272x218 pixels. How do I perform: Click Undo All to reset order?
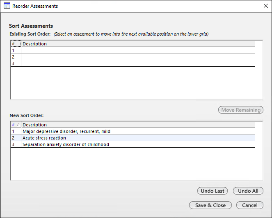tap(248, 191)
